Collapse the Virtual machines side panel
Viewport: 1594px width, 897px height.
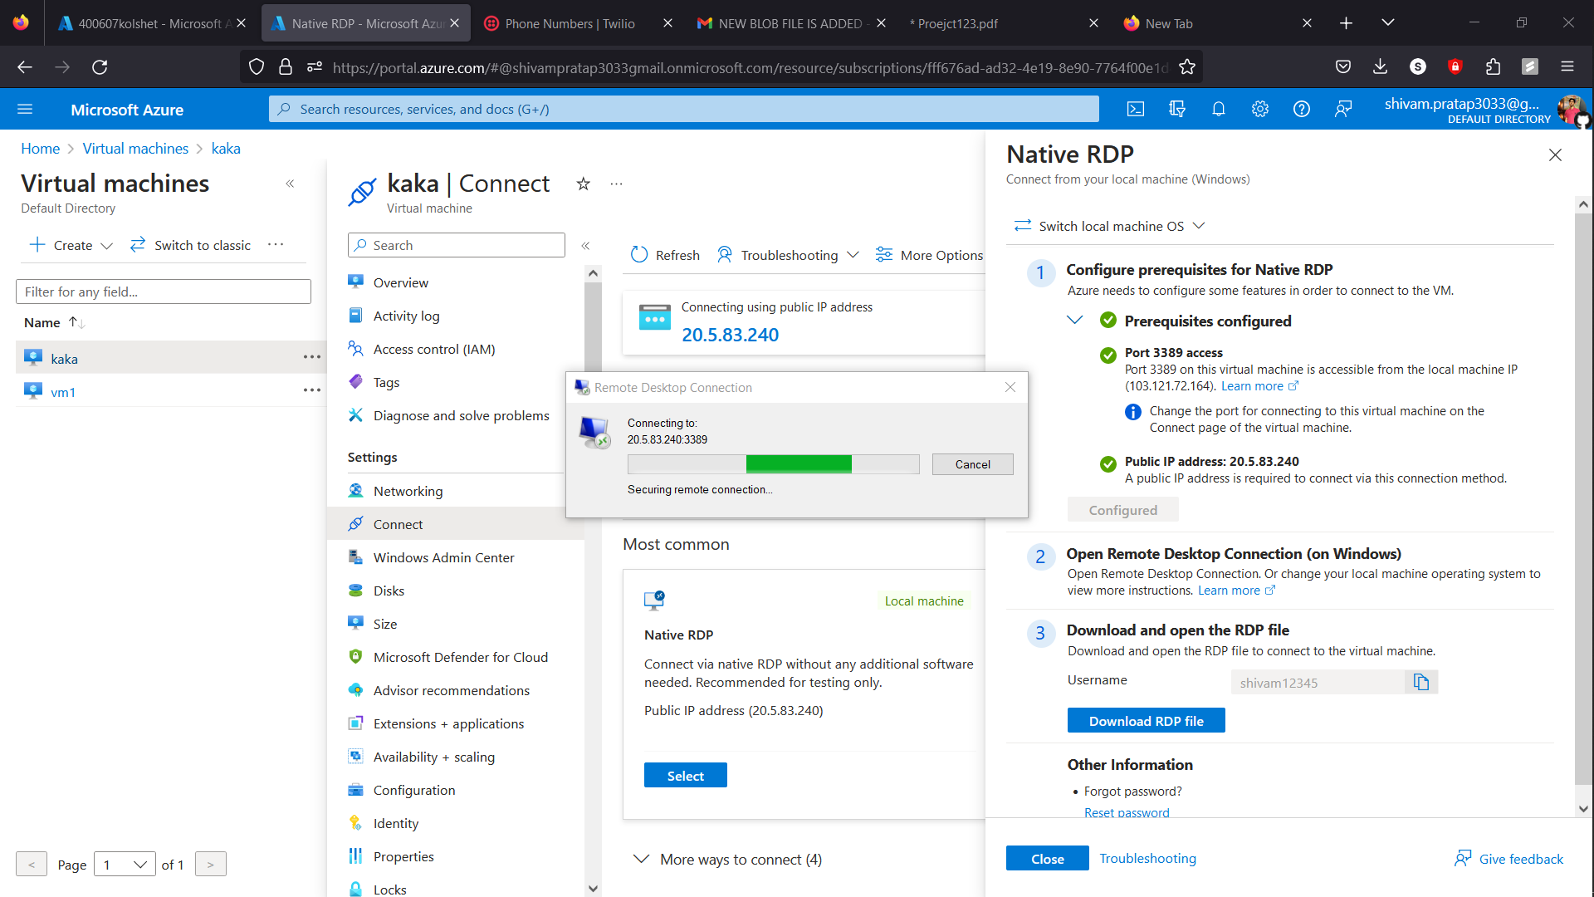click(x=291, y=184)
